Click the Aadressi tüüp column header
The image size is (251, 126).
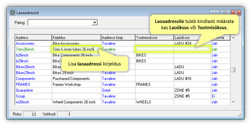point(118,38)
